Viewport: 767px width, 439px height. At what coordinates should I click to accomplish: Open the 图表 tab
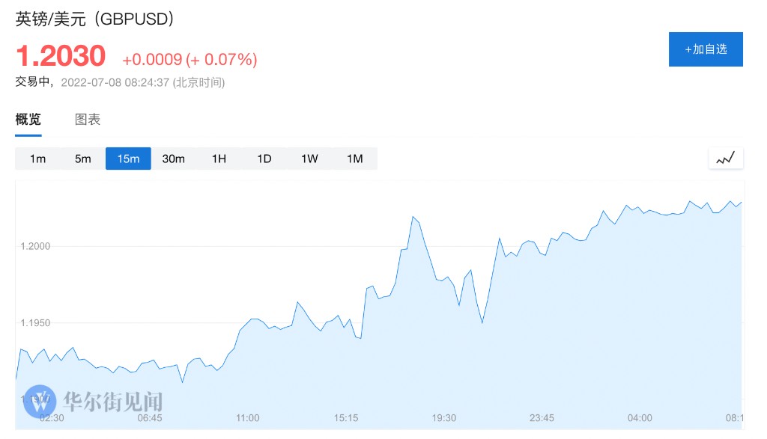coord(88,120)
